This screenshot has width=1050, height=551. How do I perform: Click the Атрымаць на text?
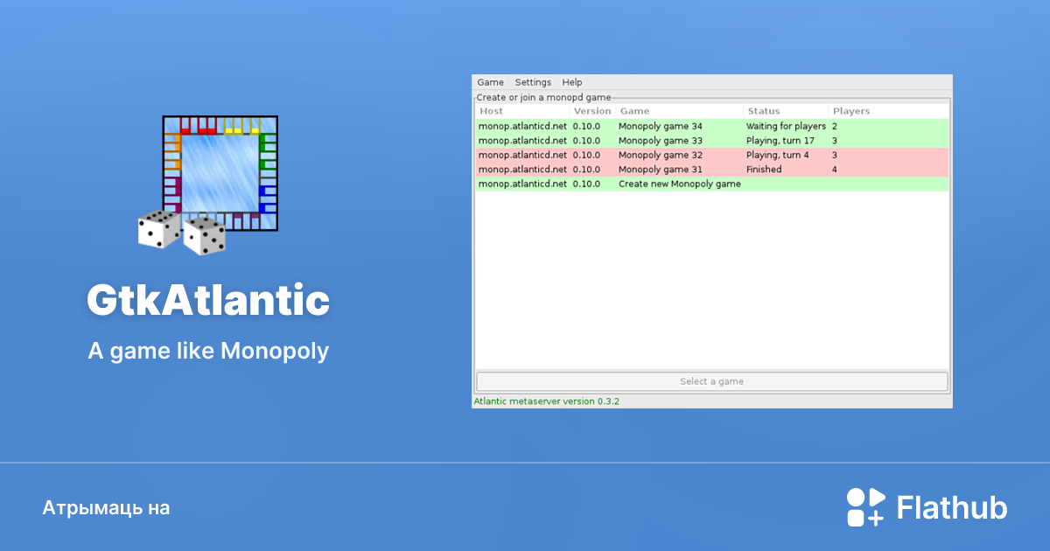point(106,507)
